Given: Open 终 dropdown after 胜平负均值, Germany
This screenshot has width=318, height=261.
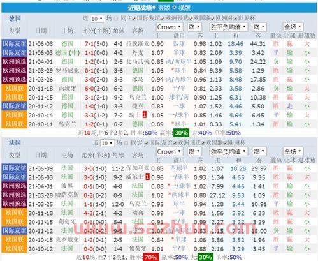Looking at the screenshot, I should (259, 27).
